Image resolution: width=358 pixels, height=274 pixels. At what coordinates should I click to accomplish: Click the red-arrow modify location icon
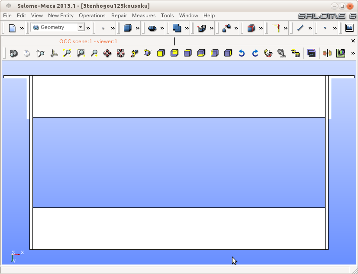226,28
